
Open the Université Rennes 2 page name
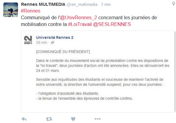click(55, 37)
